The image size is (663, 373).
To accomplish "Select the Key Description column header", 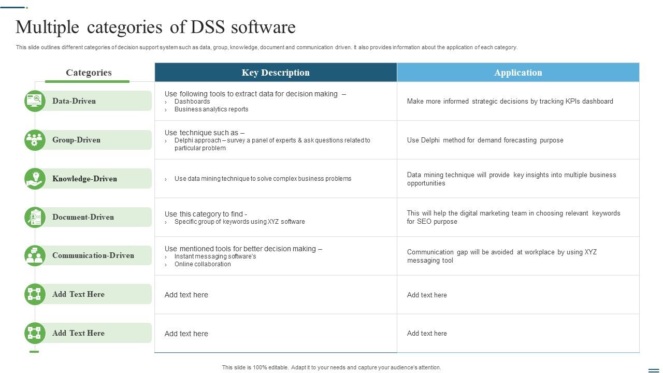I will pyautogui.click(x=275, y=72).
